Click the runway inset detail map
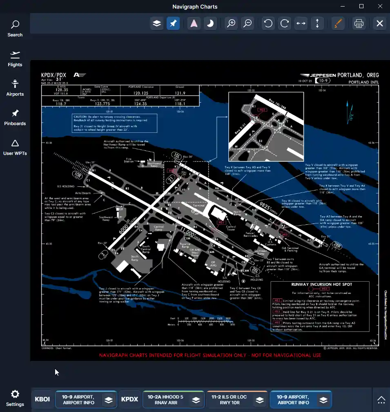The height and width of the screenshot is (412, 390). point(266,126)
